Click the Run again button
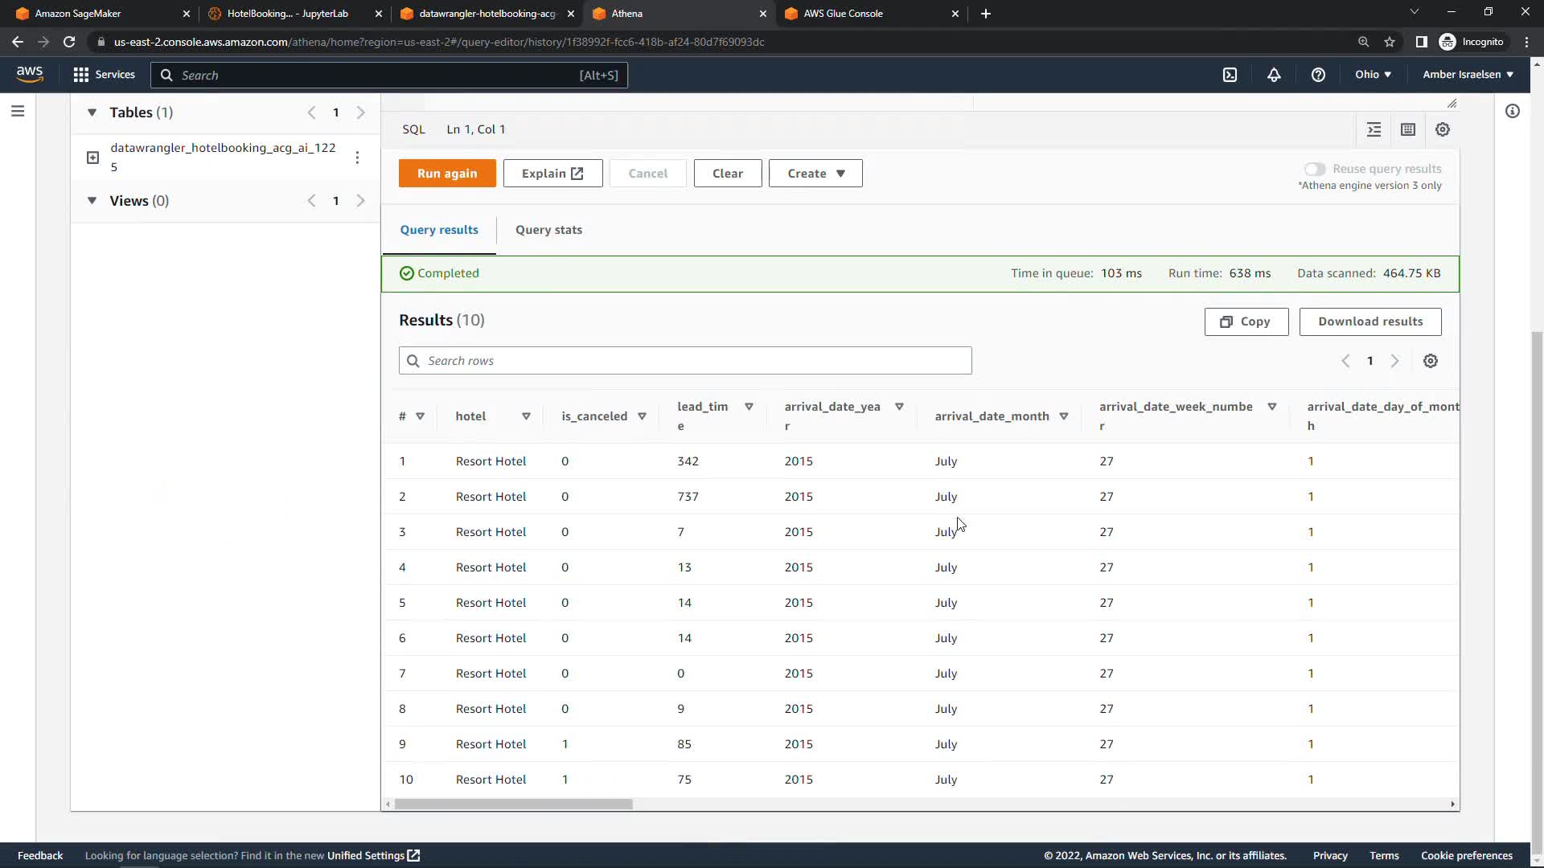Screen dimensions: 1544x868 tap(447, 174)
